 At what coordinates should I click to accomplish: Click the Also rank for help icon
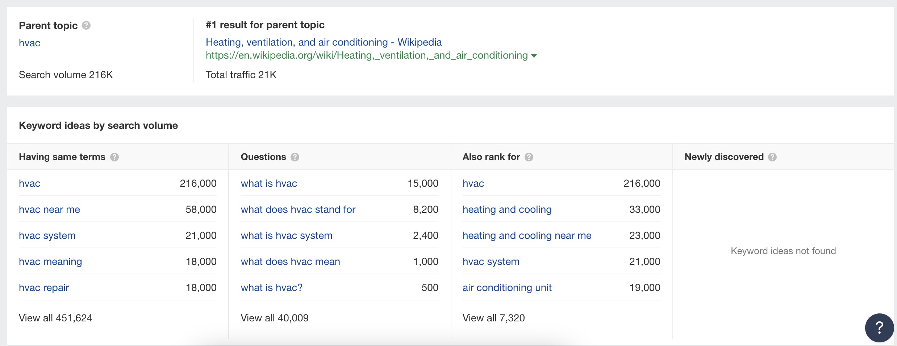529,157
